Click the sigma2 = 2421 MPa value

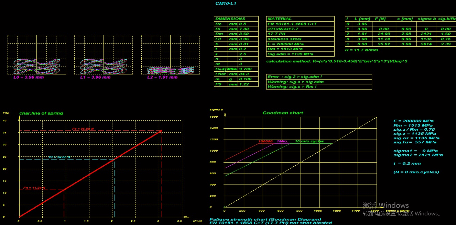(418, 155)
